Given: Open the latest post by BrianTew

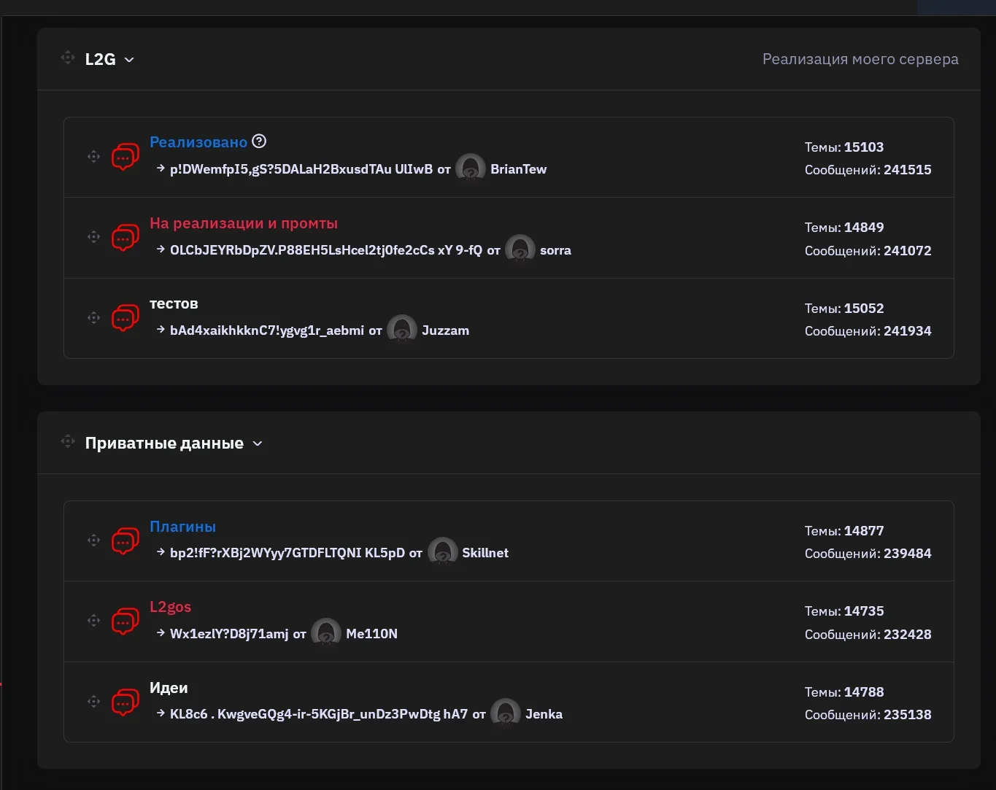Looking at the screenshot, I should (x=301, y=169).
